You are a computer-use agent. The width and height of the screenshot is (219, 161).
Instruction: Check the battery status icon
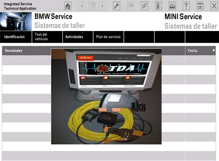click(x=159, y=6)
